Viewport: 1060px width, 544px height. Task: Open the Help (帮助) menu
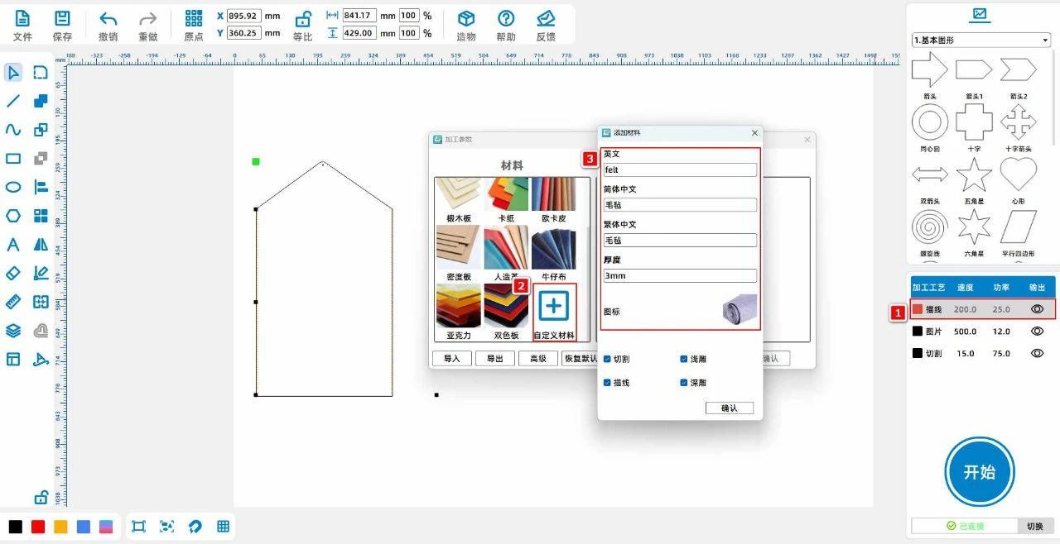tap(506, 19)
